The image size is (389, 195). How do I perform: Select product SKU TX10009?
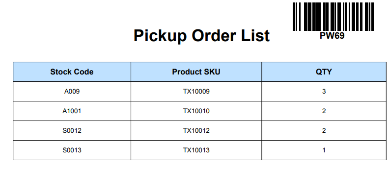pyautogui.click(x=196, y=91)
